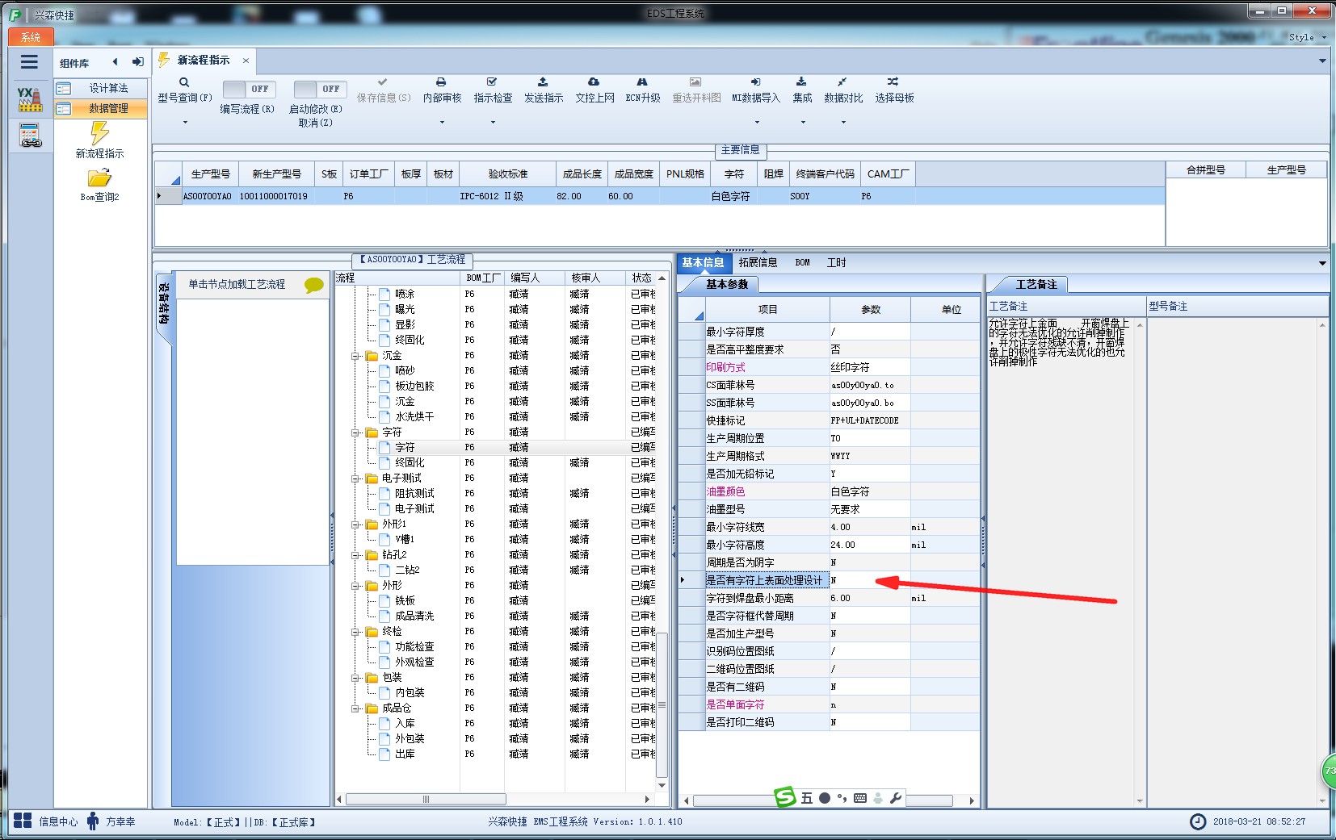Screen dimensions: 1336x840
Task: Select the 阻抗测试 tree row
Action: point(497,493)
